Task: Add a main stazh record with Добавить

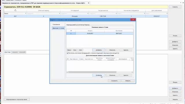Action: [x=99, y=50]
